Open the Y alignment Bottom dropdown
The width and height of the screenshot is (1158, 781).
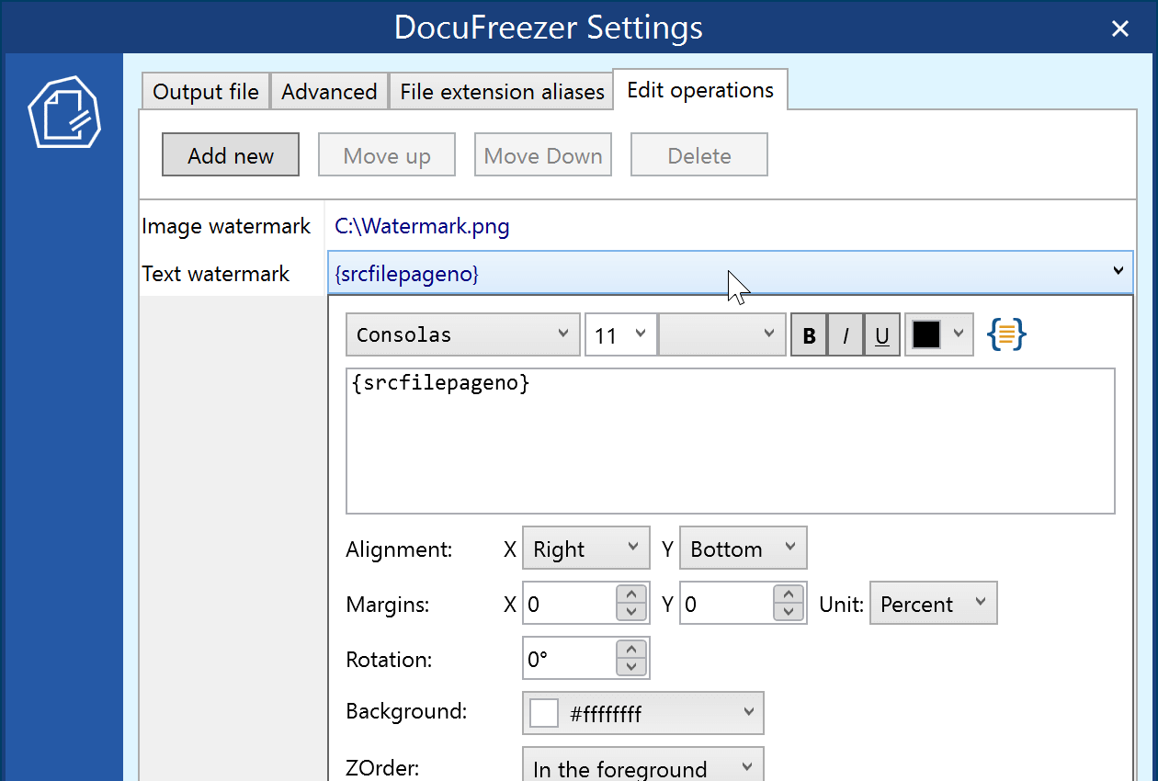click(x=743, y=549)
